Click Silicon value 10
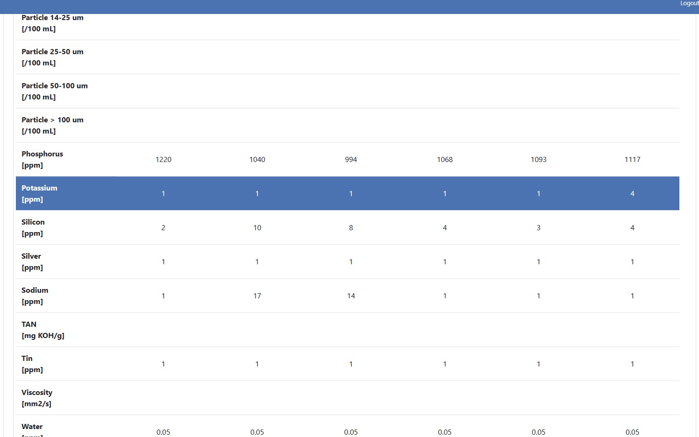The height and width of the screenshot is (437, 699). 257,228
